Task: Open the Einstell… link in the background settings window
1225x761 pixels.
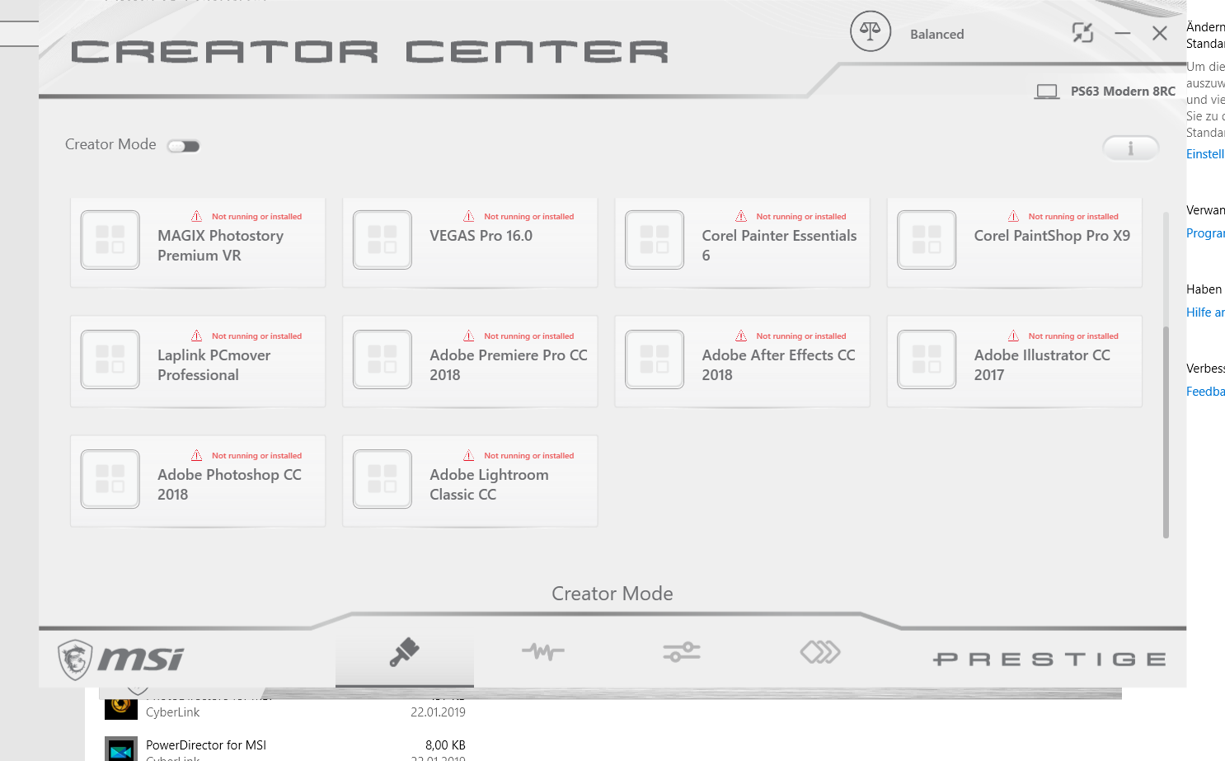Action: (1205, 154)
